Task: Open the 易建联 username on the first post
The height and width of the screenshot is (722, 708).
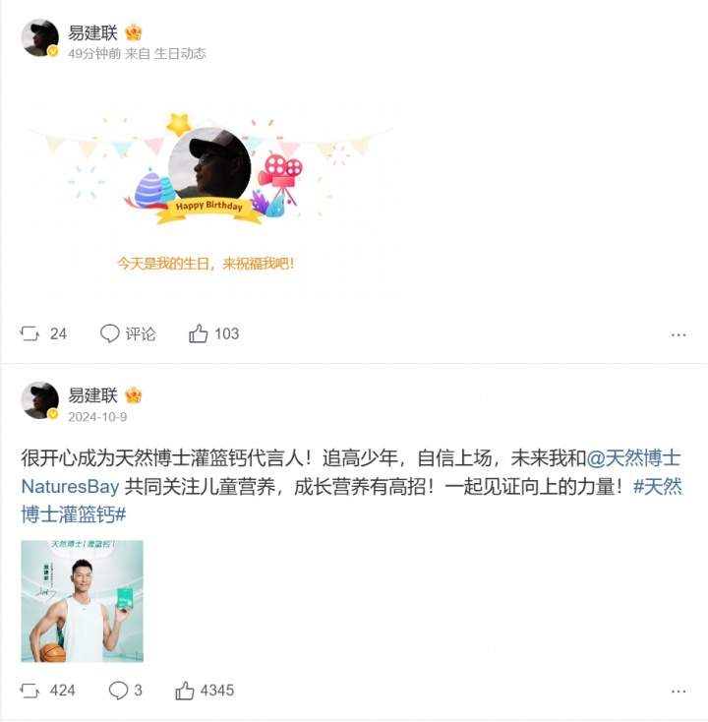Action: point(92,32)
